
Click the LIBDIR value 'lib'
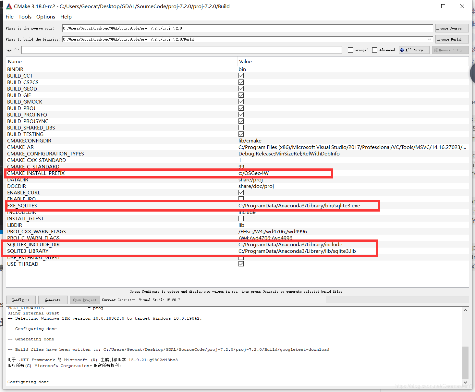pos(241,225)
